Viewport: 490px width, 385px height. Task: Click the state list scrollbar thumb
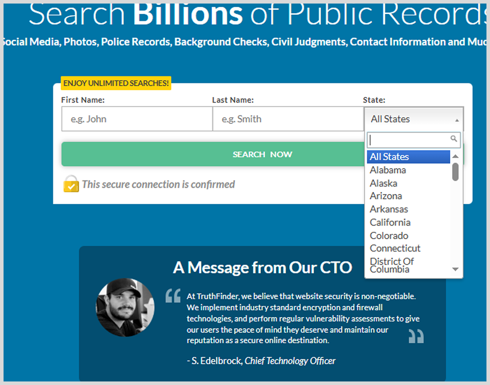point(455,172)
